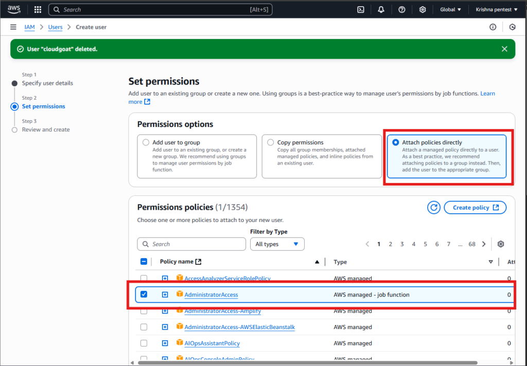Go to policies page 7
Image resolution: width=527 pixels, height=366 pixels.
tap(448, 244)
